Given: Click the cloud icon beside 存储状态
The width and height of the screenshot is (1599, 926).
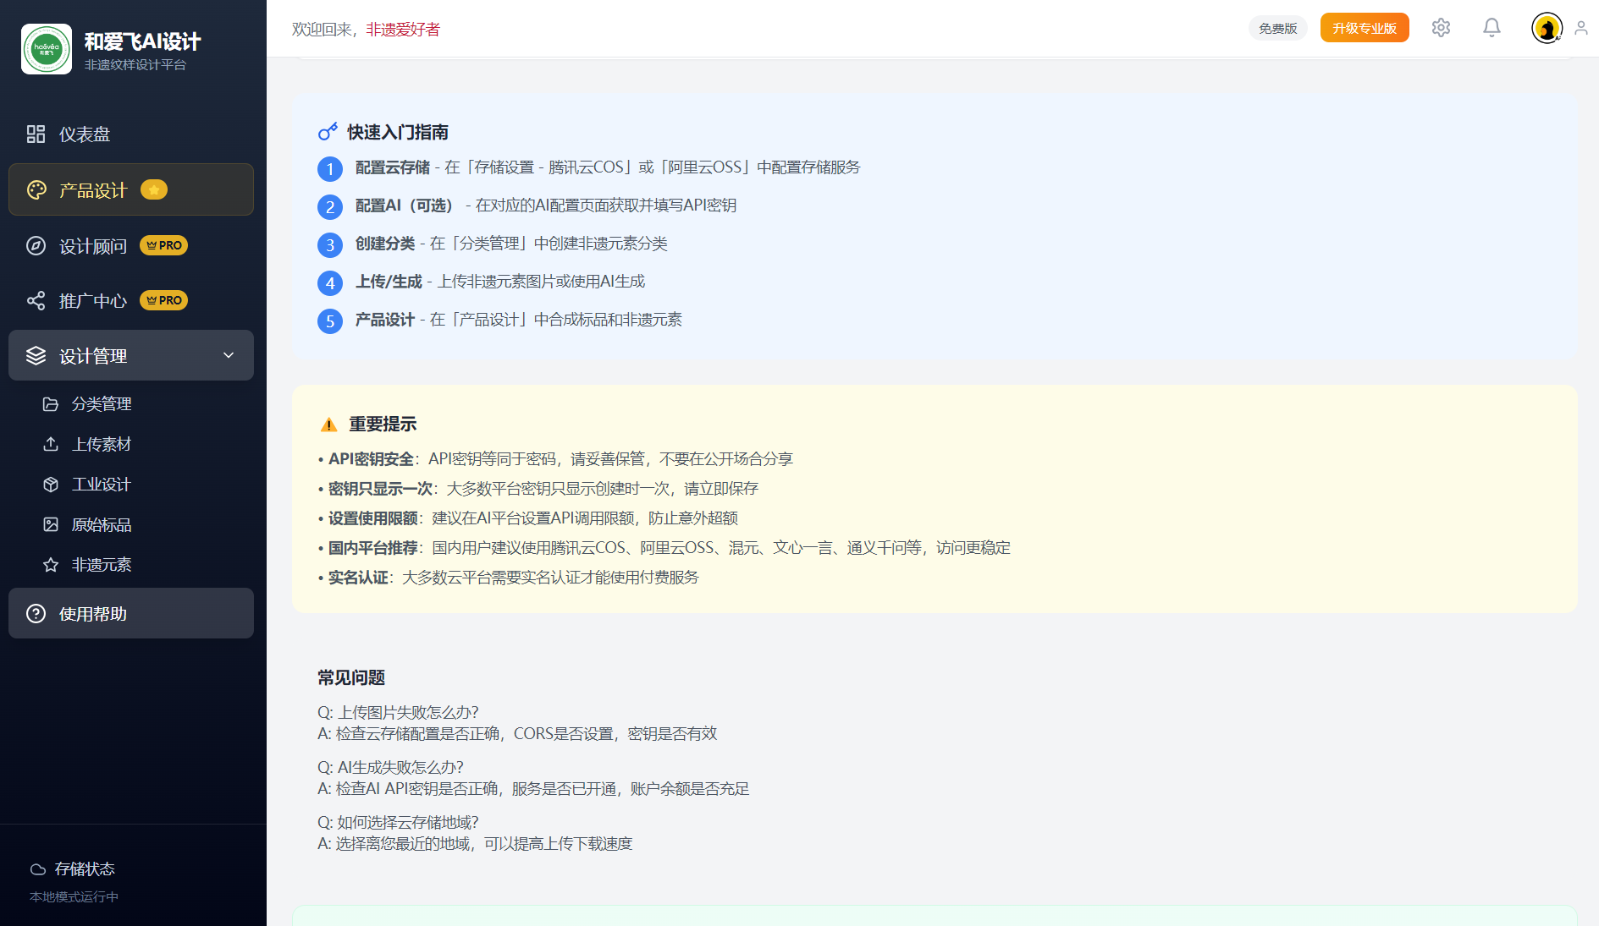Looking at the screenshot, I should [x=38, y=869].
